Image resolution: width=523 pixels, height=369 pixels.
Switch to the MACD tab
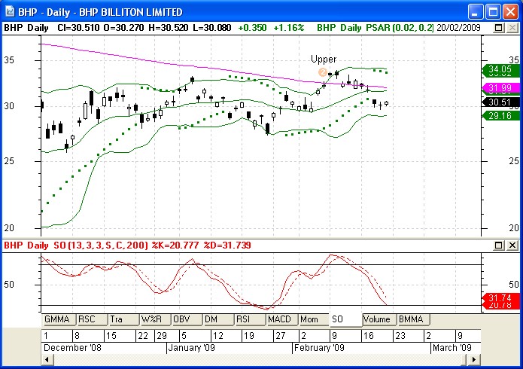pos(281,319)
